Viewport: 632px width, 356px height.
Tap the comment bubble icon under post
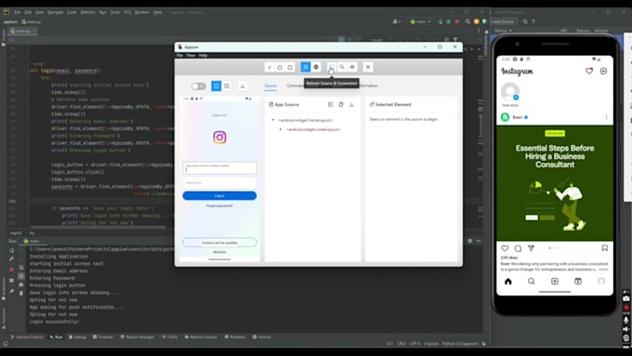click(518, 248)
